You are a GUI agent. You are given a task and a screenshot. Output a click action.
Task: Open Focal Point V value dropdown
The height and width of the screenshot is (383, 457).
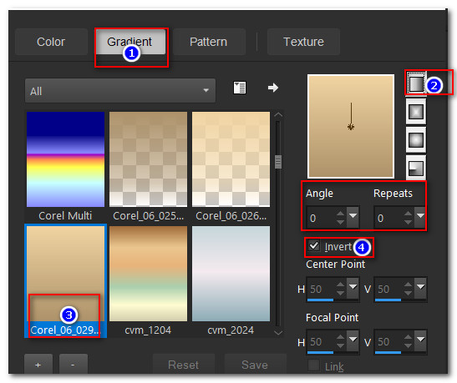tap(420, 340)
